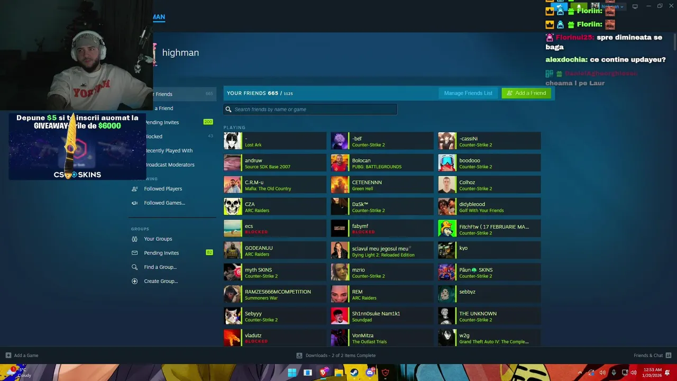
Task: Click the highman profile name
Action: pyautogui.click(x=180, y=52)
